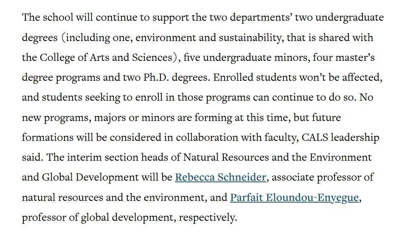Place cursor on the word "affected"
The width and height of the screenshot is (394, 236).
pyautogui.click(x=363, y=77)
